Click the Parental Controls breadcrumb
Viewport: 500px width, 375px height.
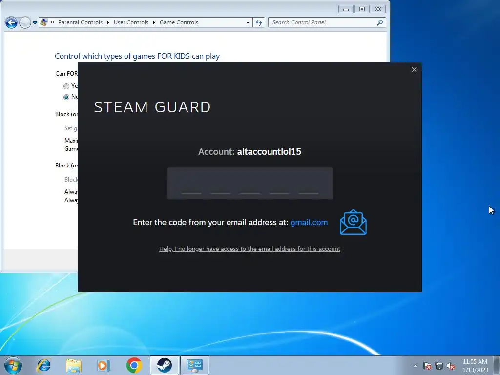click(x=80, y=22)
